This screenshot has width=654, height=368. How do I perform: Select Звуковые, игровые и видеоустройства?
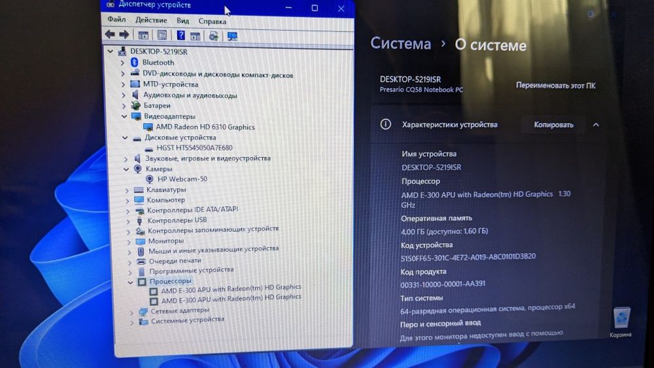pyautogui.click(x=208, y=158)
